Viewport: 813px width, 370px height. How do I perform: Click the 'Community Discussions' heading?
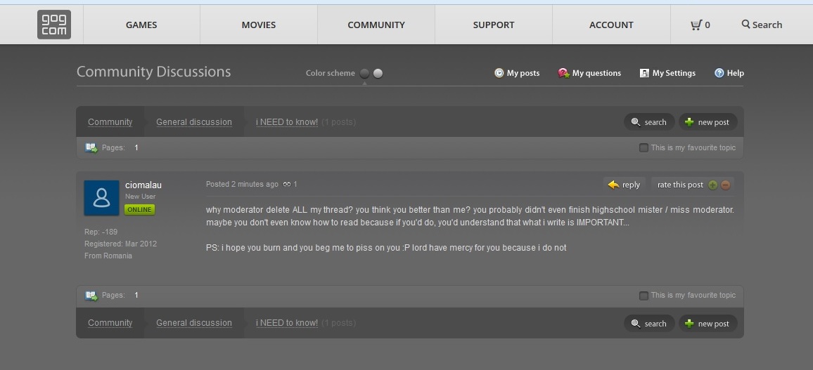pyautogui.click(x=153, y=72)
